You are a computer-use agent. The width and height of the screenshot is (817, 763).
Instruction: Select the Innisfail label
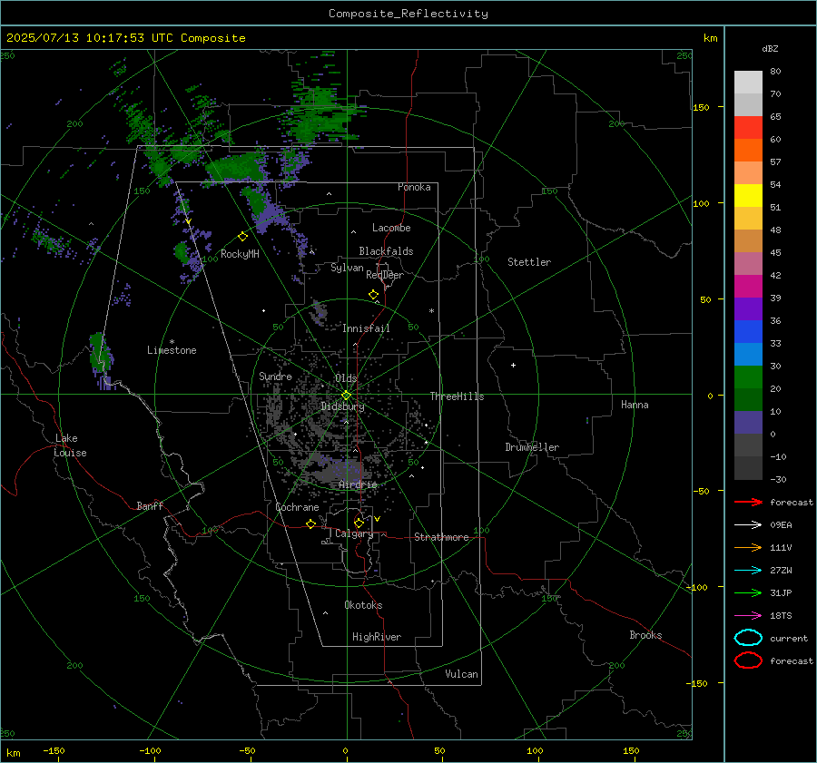pyautogui.click(x=366, y=328)
